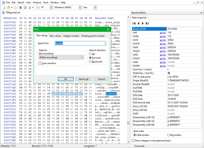Screen dimensions: 204x148
Task: Expand the Windows (ANSI) charset dropdown
Action: (80, 7)
